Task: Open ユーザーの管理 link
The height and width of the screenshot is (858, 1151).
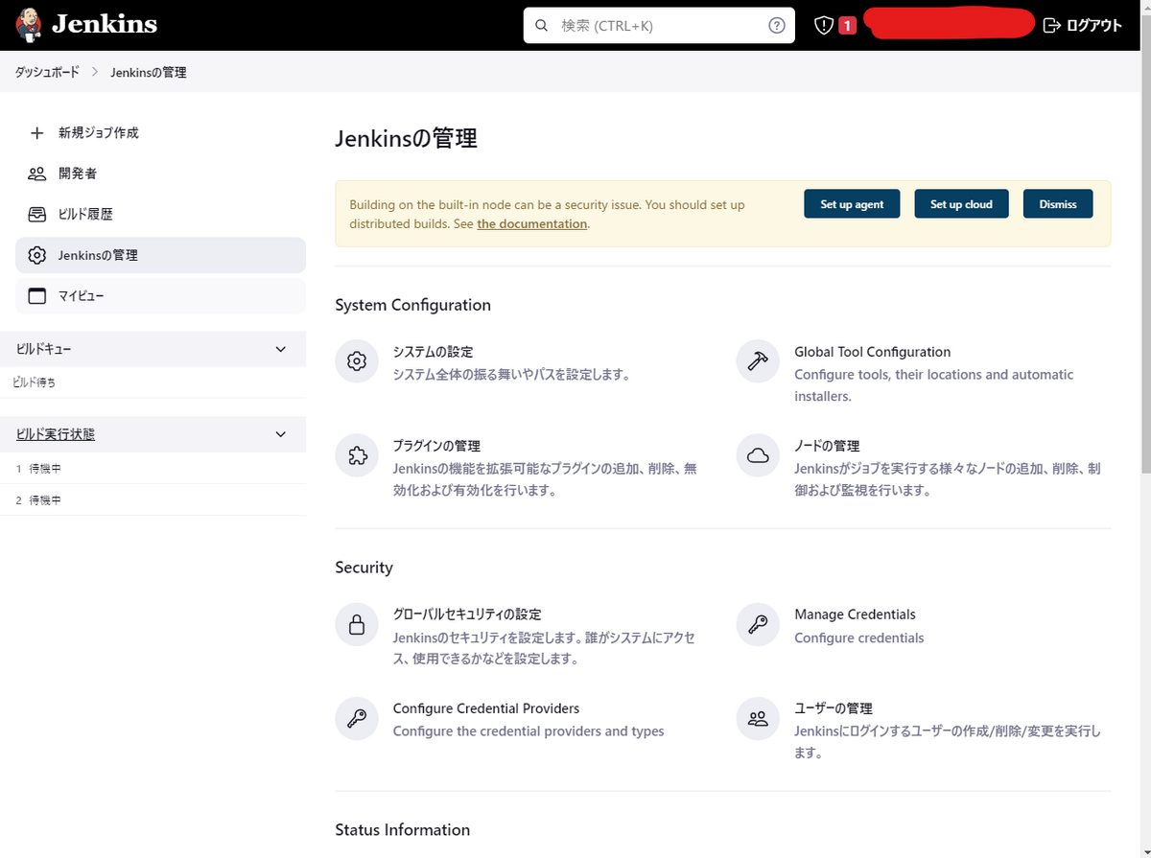Action: [834, 708]
